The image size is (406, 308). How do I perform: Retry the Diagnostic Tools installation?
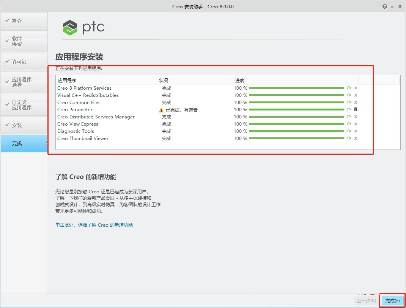pyautogui.click(x=349, y=131)
